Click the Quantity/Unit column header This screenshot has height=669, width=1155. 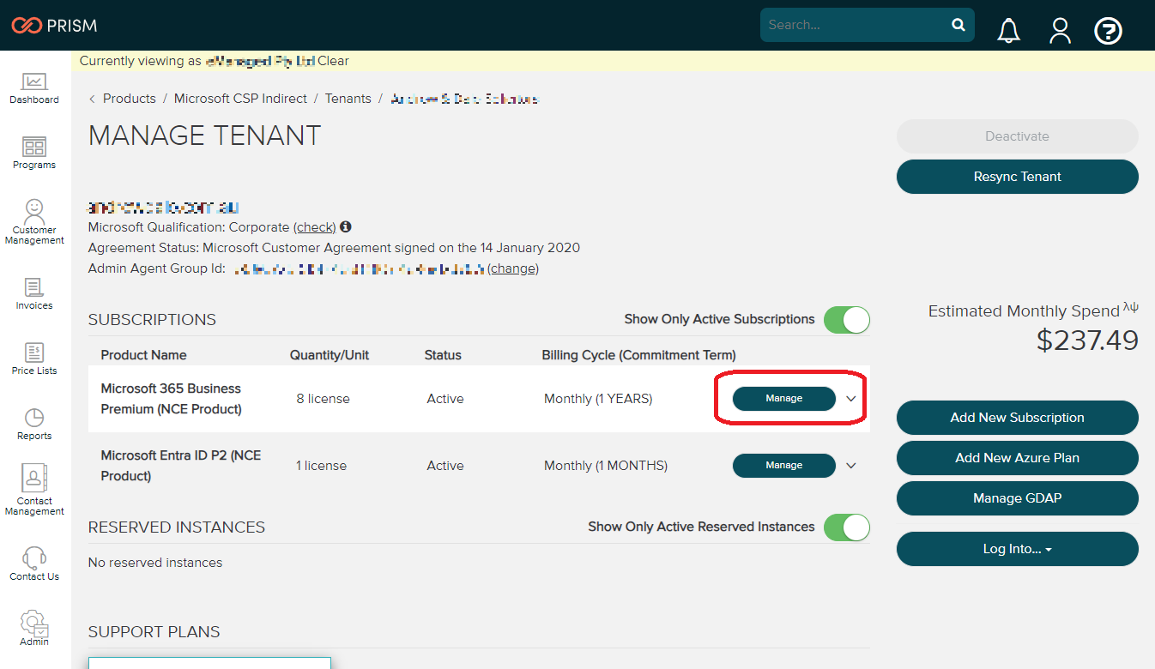click(x=330, y=355)
